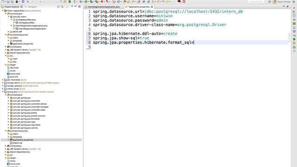Collapse the com.jdc.intern package
The height and width of the screenshot is (167, 297).
pyautogui.click(x=8, y=17)
